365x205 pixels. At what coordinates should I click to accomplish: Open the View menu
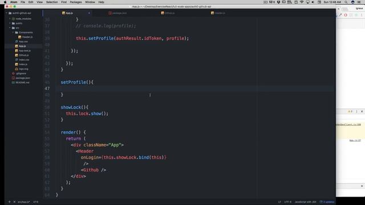point(39,2)
